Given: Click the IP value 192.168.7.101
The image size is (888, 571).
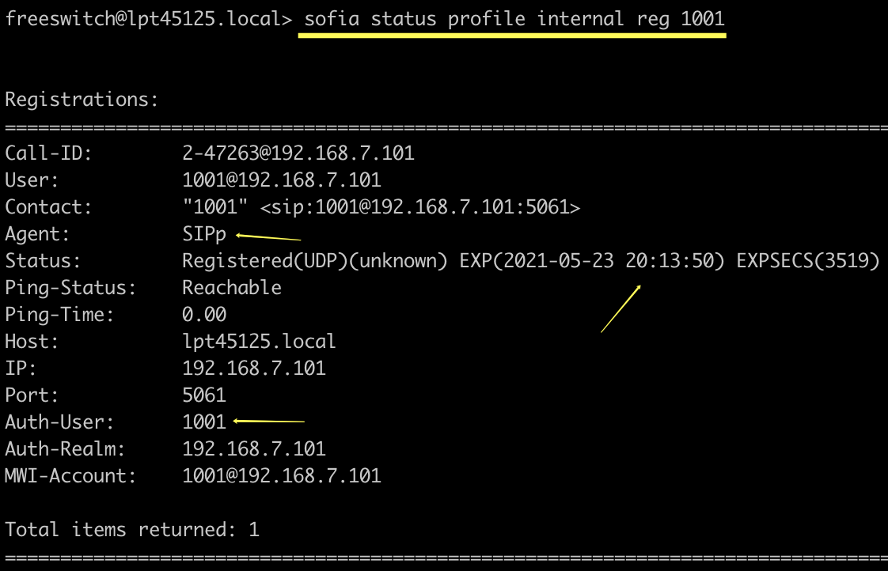Looking at the screenshot, I should coord(254,369).
